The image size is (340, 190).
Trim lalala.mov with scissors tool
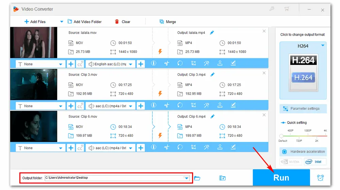pos(167,63)
